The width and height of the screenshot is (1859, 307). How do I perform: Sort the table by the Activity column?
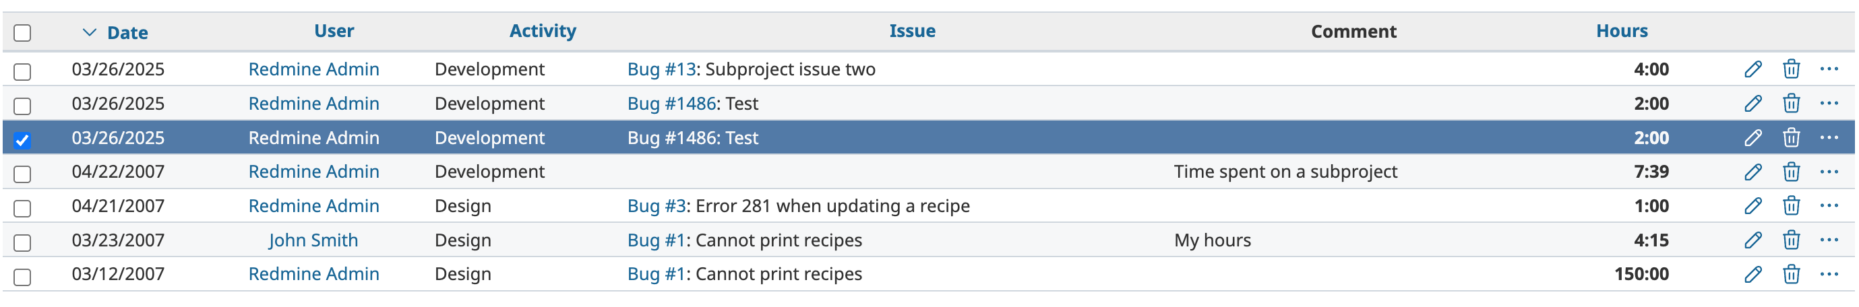(543, 31)
